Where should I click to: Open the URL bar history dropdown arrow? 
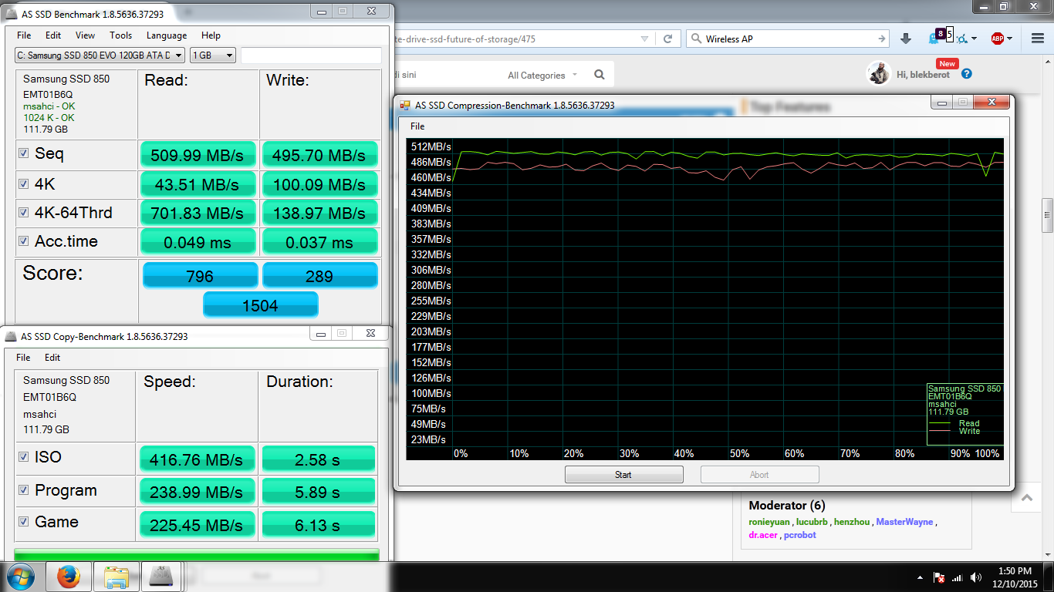click(645, 39)
